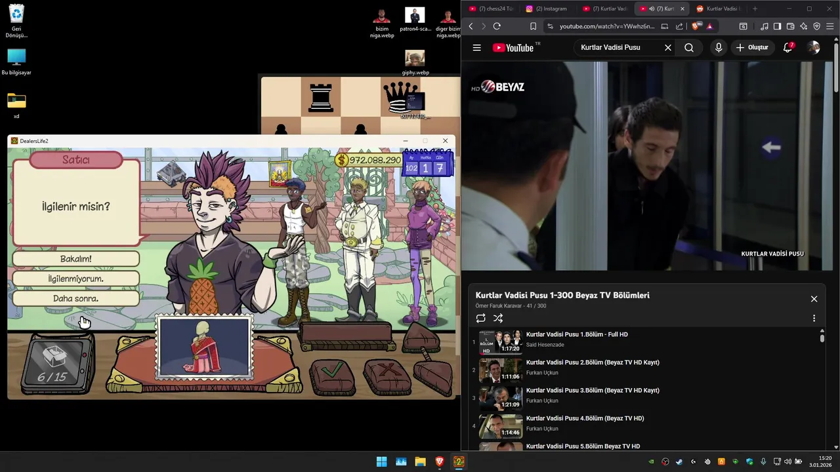Choose the 'İlgilenmiyorum.' dialogue option
Screen dimensions: 840x472
click(x=76, y=279)
